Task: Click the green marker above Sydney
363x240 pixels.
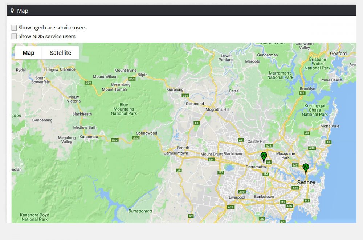Action: coord(306,169)
